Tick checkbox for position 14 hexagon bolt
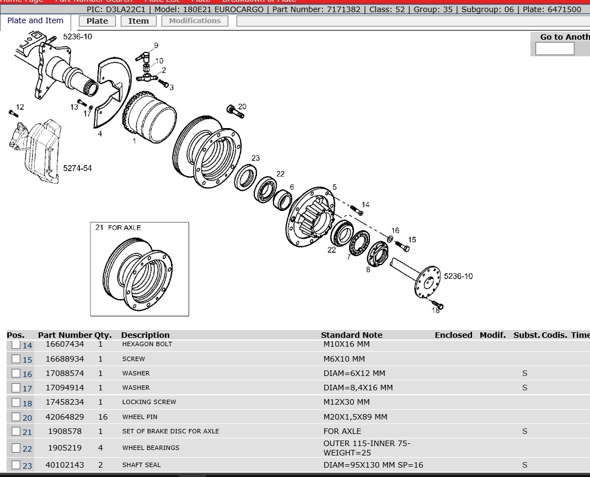 [x=16, y=344]
